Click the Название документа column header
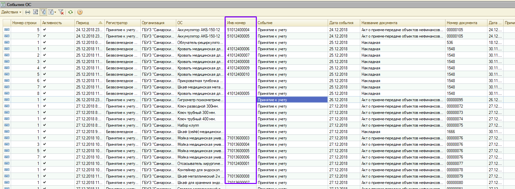Viewport: 515px width, 189px height. [x=379, y=23]
